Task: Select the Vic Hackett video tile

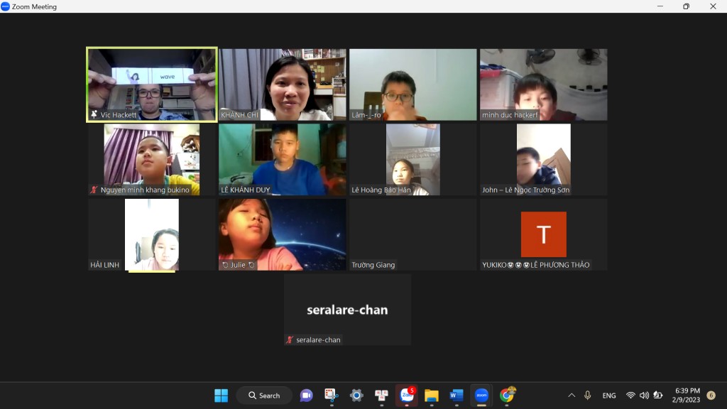Action: pyautogui.click(x=152, y=85)
